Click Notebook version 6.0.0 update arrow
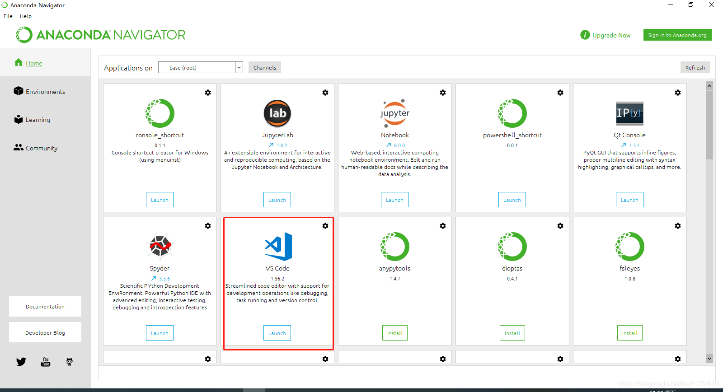This screenshot has width=723, height=392. pos(389,145)
